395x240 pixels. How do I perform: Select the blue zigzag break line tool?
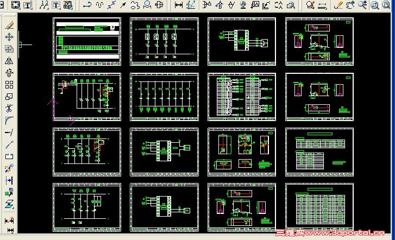click(x=111, y=5)
